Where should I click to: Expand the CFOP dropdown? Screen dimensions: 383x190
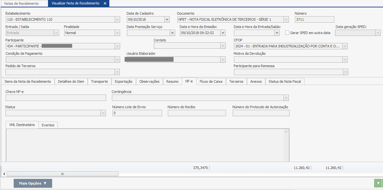[345, 46]
